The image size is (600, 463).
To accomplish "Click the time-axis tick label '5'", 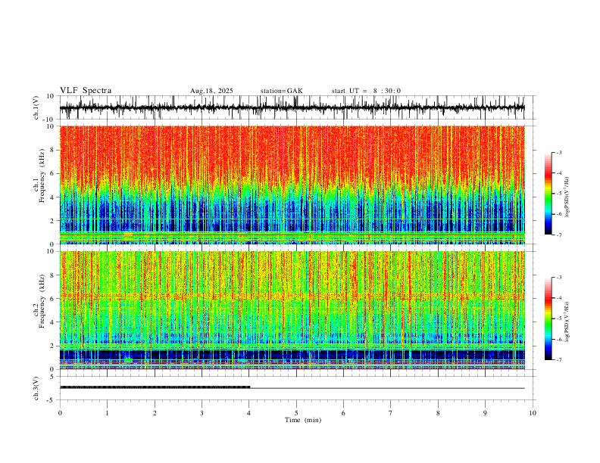I will click(296, 413).
